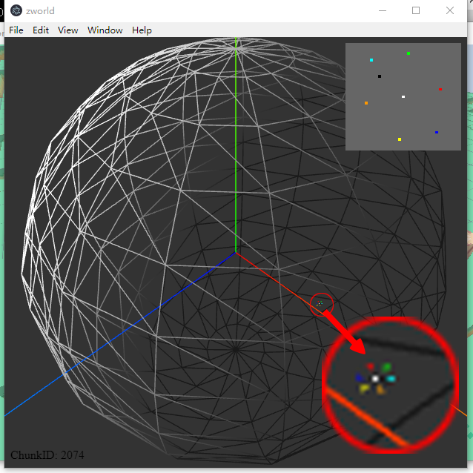Click the red dot in the minimap
Screen dimensions: 473x473
click(x=440, y=89)
